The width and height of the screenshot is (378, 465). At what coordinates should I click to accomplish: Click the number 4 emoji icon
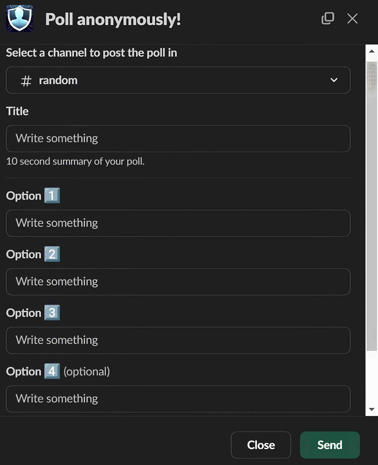(52, 371)
